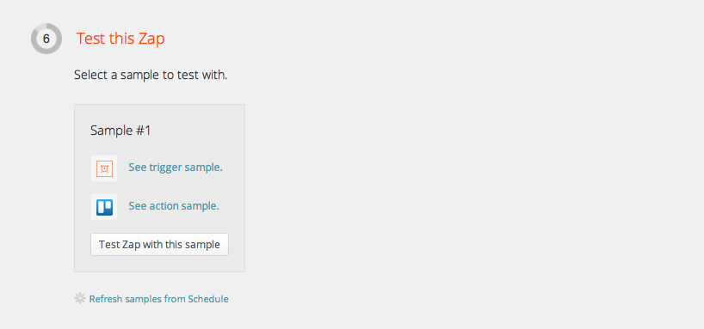Run Test Zap with this sample
The image size is (704, 329).
[x=159, y=244]
